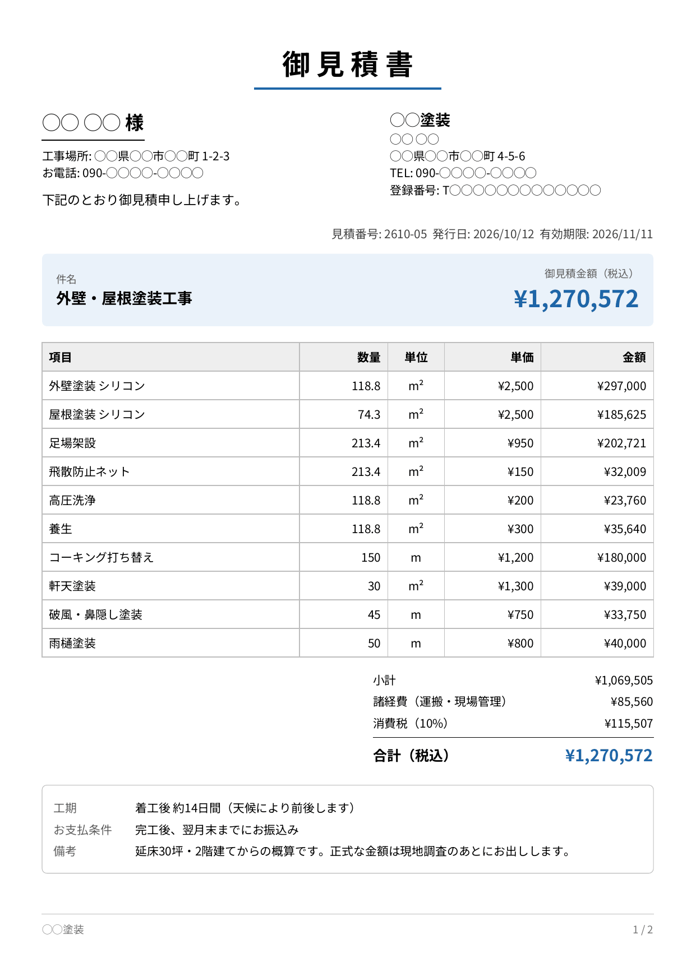Click the unit price ¥800
The height and width of the screenshot is (953, 696).
(520, 643)
